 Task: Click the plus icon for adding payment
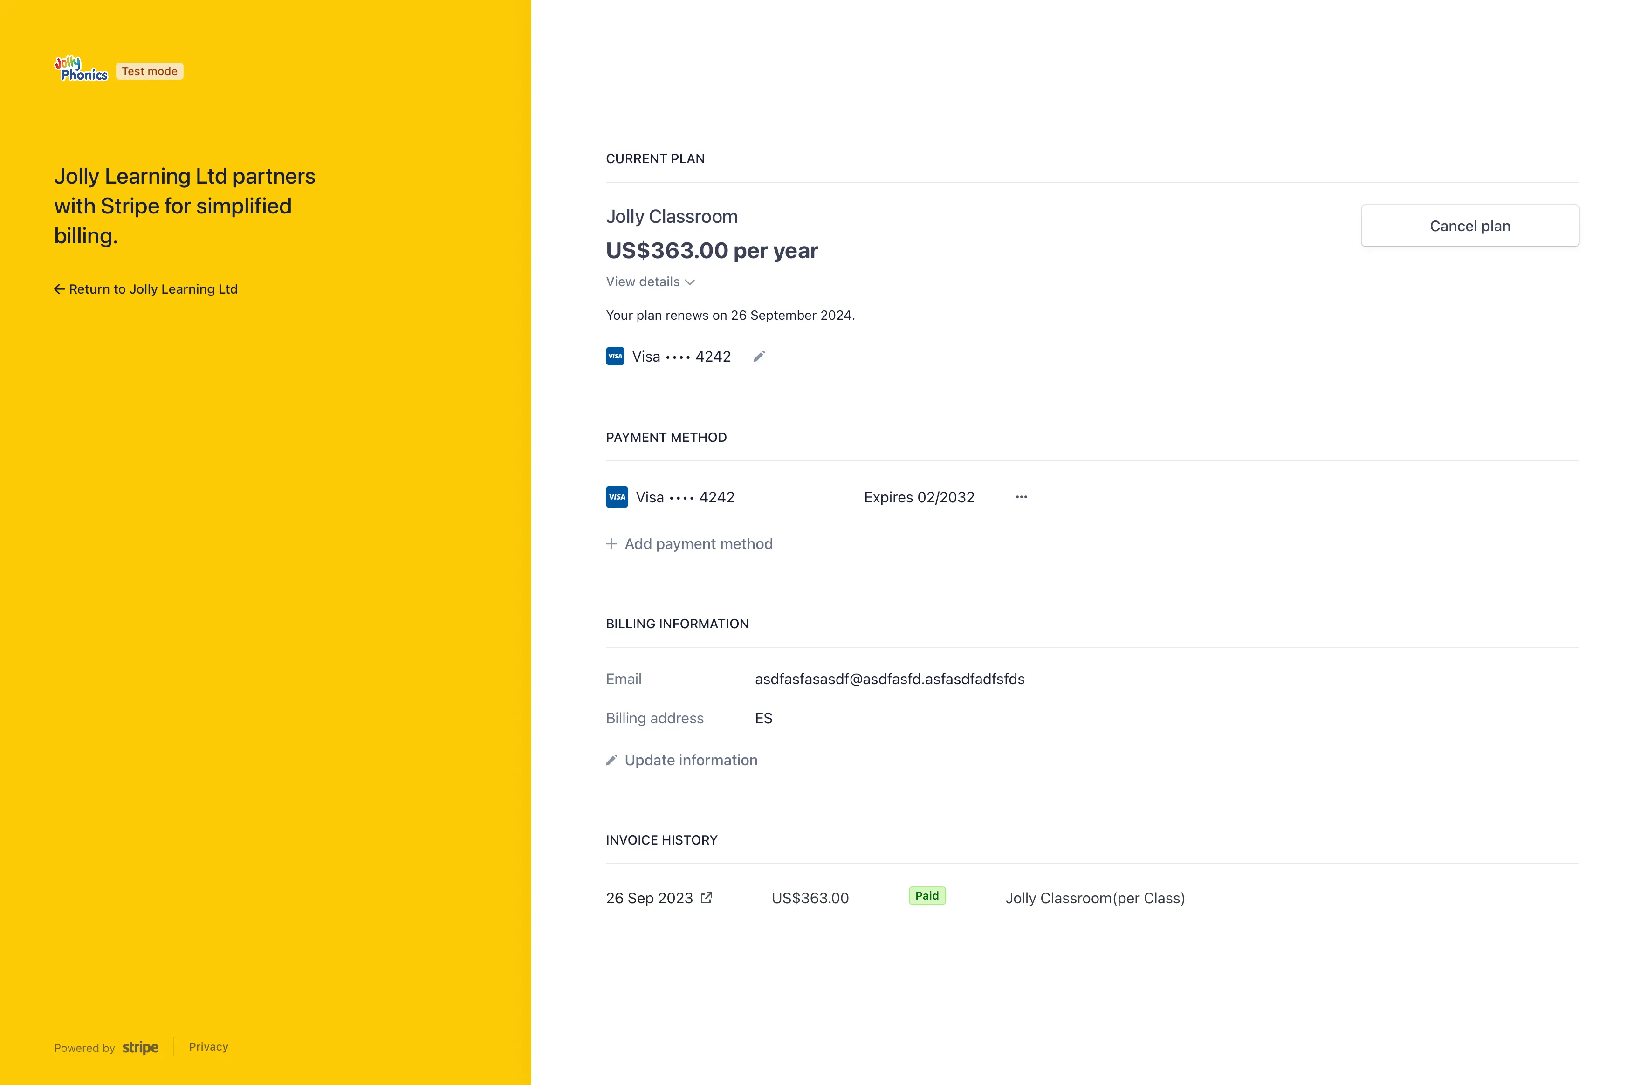coord(611,544)
